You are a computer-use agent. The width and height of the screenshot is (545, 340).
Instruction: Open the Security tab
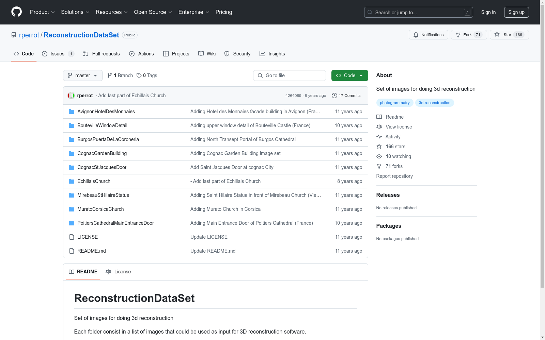[x=237, y=54]
